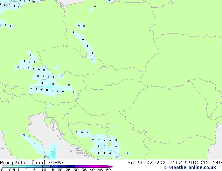Screen dimensions: 222x171
Task: Click the '15' legend label
Action: click(x=52, y=170)
